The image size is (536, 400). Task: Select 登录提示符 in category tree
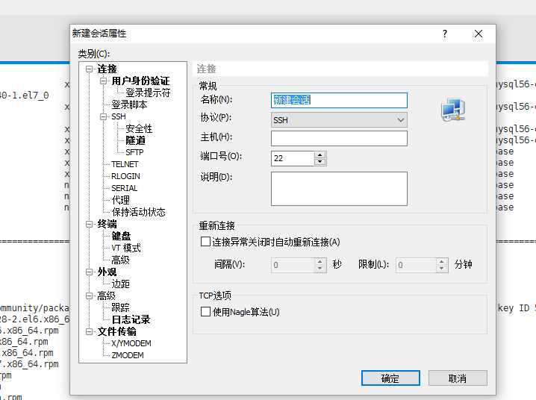pos(148,93)
